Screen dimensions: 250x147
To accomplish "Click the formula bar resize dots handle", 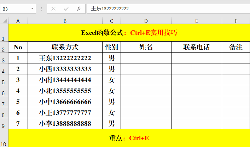I will pyautogui.click(x=41, y=9).
